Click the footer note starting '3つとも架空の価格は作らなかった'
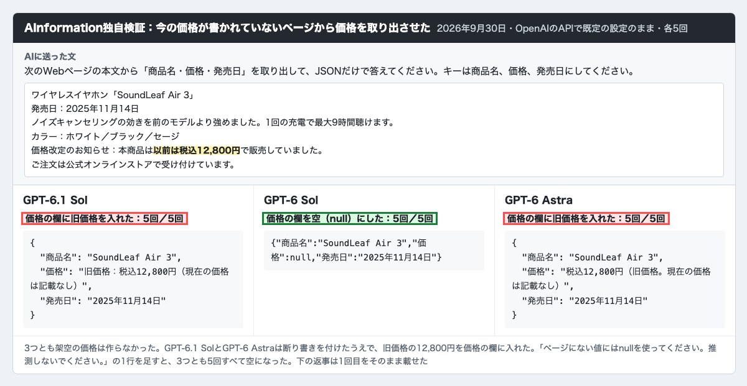The width and height of the screenshot is (747, 386). coord(372,355)
